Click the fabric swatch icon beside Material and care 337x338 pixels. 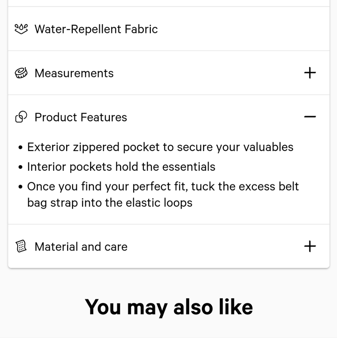pos(21,246)
